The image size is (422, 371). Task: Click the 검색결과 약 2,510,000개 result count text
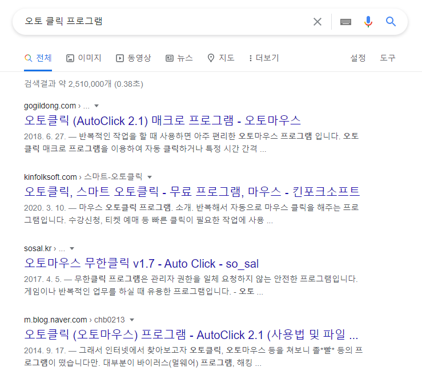(83, 84)
